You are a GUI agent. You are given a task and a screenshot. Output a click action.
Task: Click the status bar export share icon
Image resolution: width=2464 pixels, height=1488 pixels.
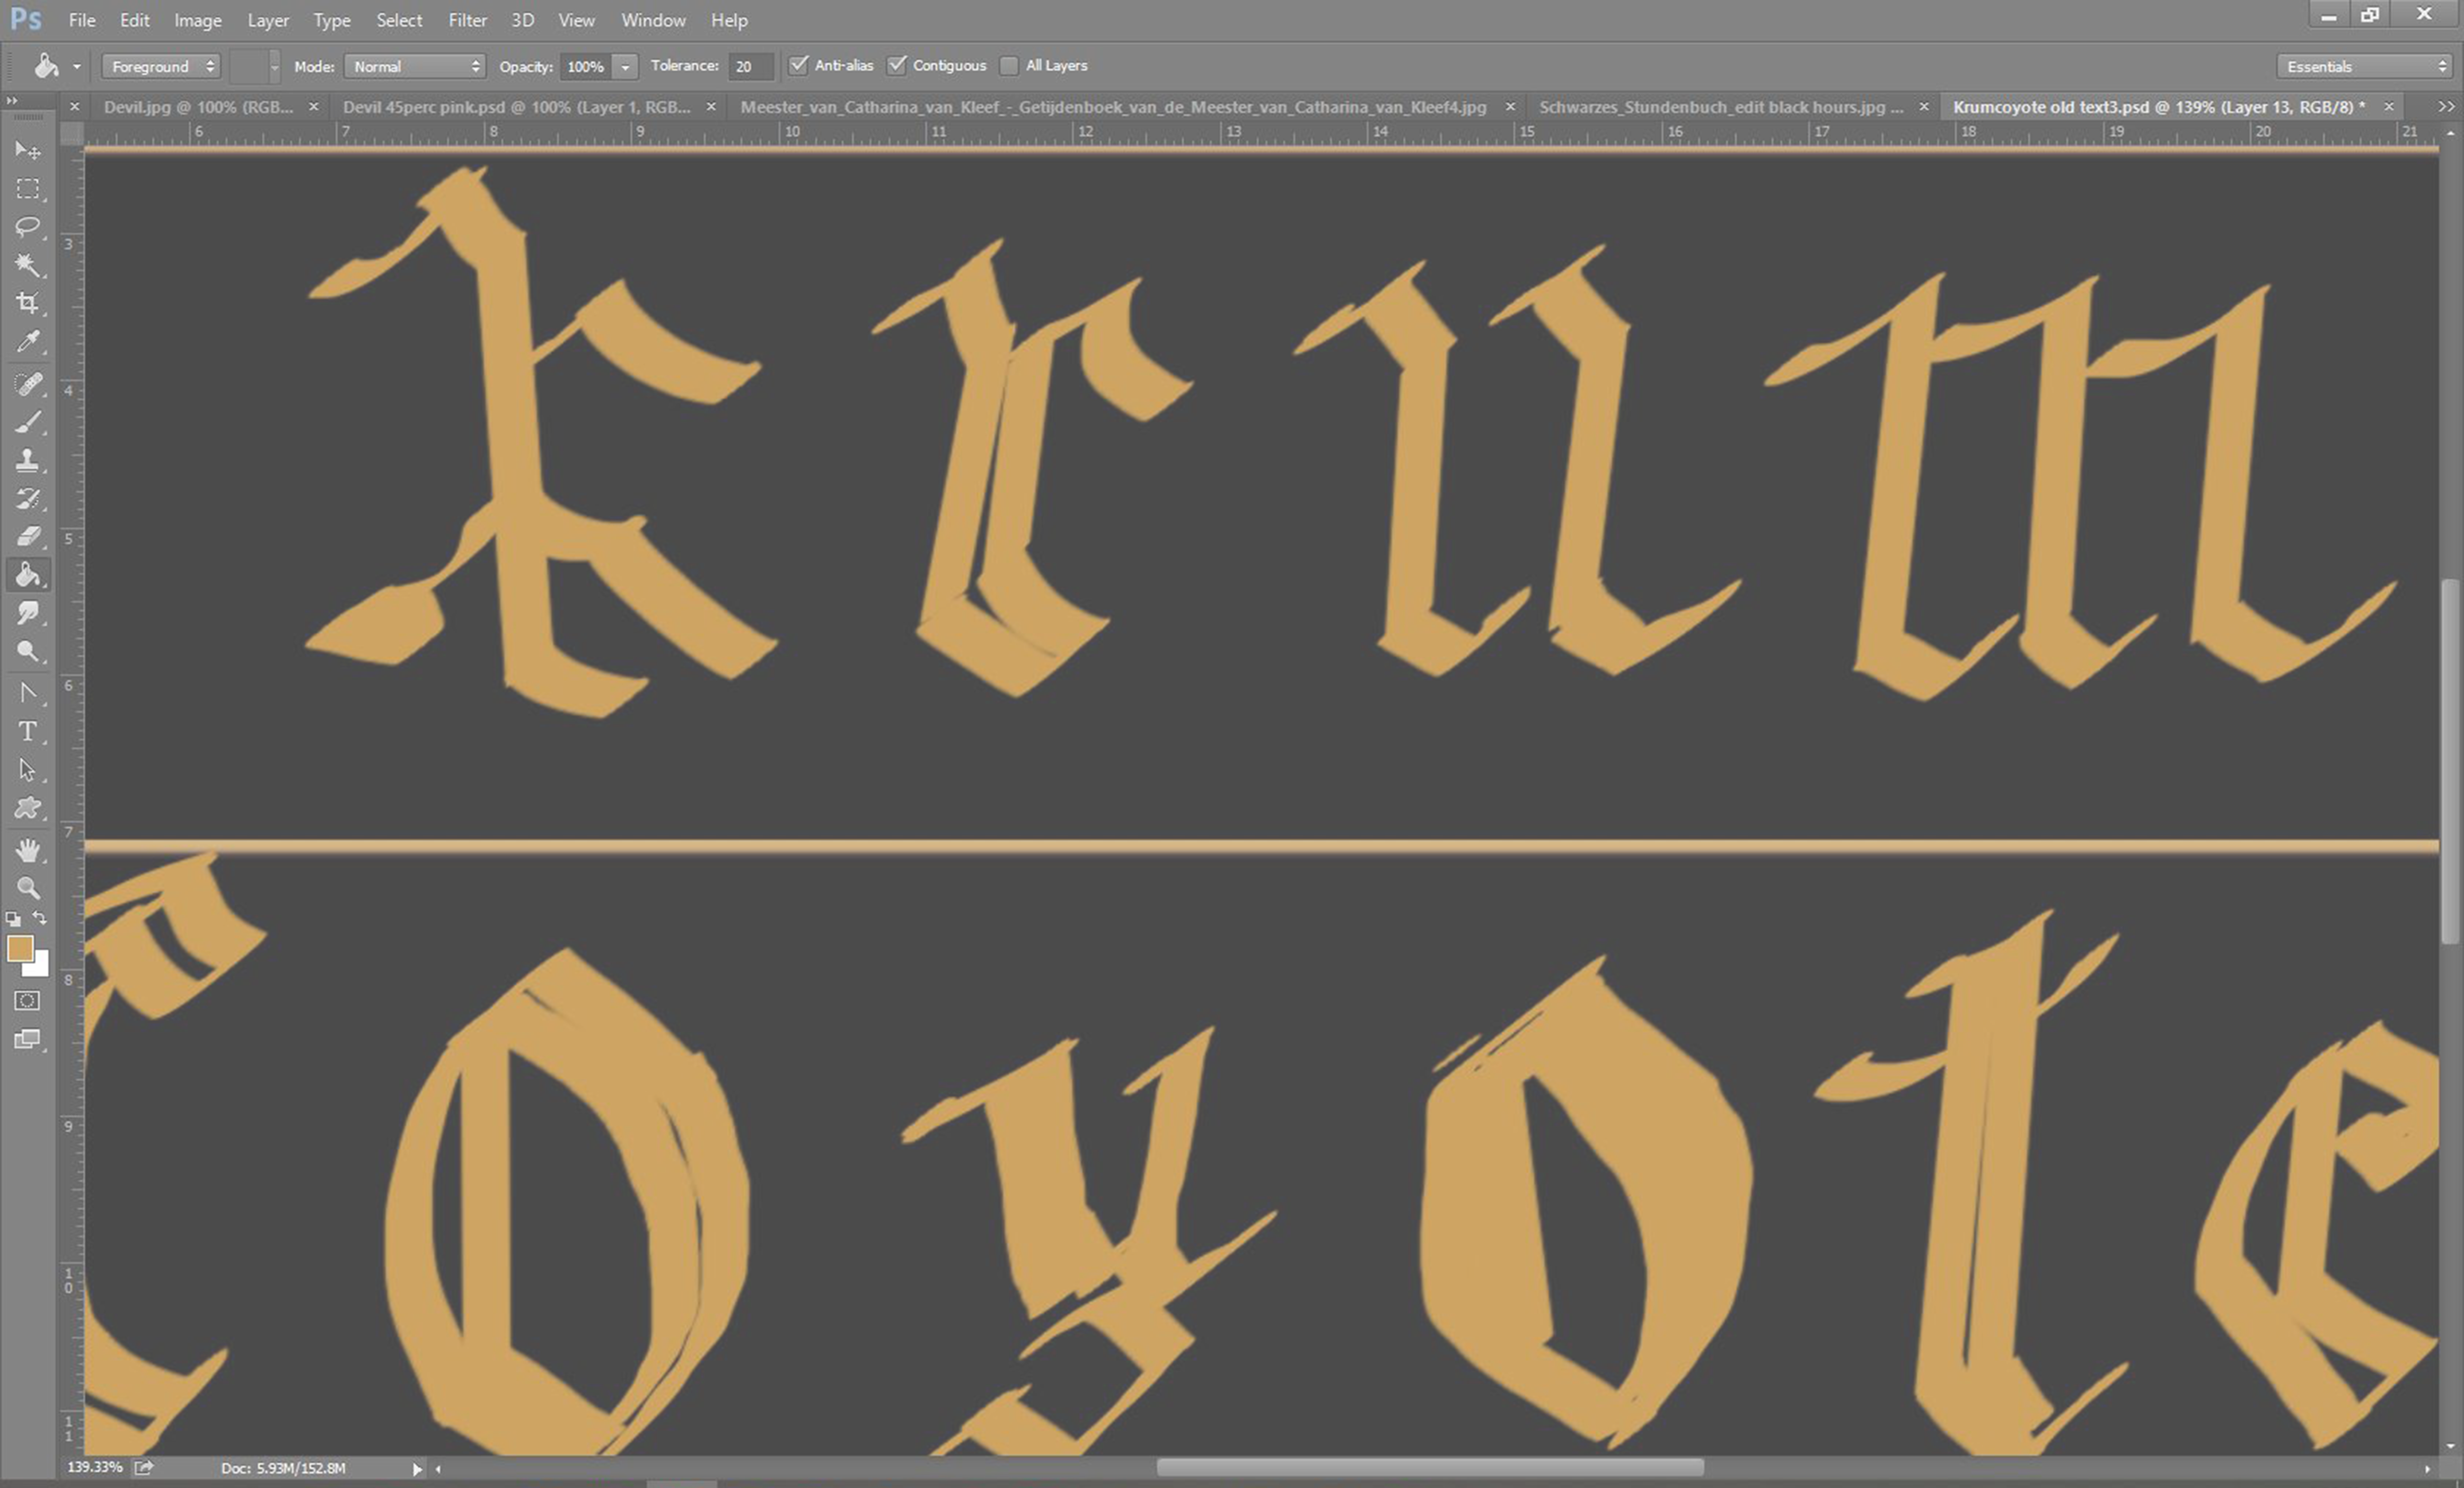coord(144,1467)
